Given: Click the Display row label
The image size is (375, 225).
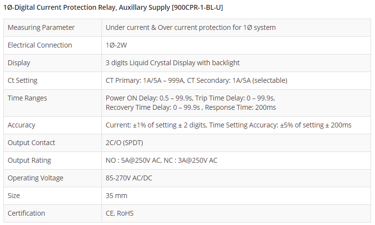Looking at the screenshot, I should [19, 63].
